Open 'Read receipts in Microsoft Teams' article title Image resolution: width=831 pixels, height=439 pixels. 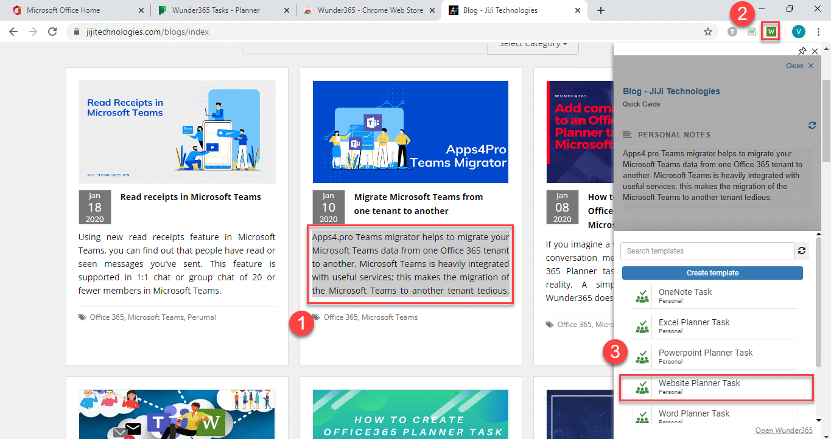(191, 197)
